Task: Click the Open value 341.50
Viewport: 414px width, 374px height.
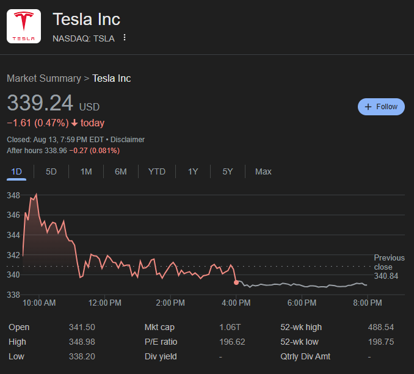Action: tap(82, 327)
